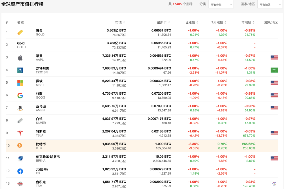Click the silver bar icon
Screen dimensions: 284x189
coord(20,121)
